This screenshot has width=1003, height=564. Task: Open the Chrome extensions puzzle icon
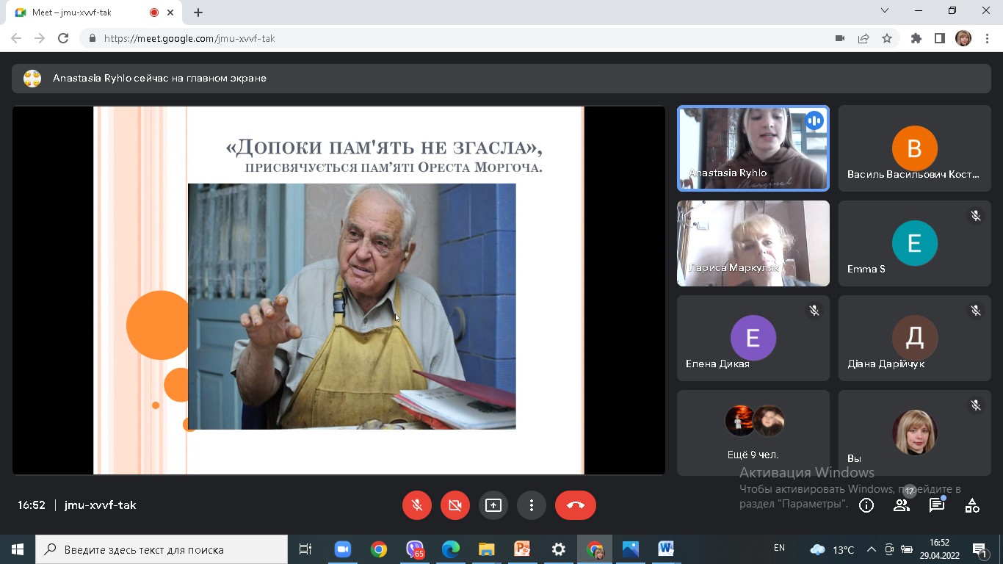[916, 38]
